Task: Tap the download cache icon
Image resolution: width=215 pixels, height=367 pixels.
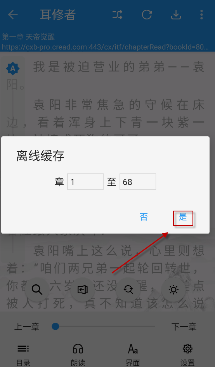Action: click(x=176, y=15)
